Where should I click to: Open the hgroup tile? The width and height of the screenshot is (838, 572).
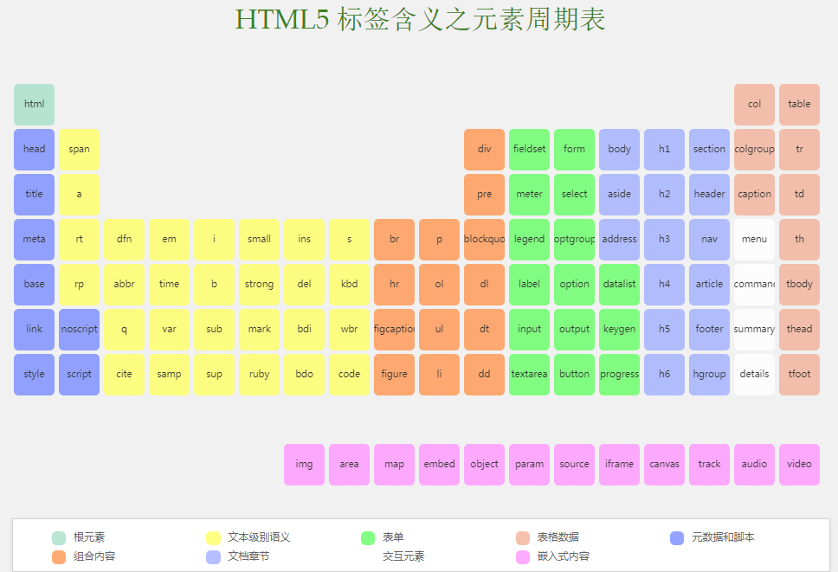coord(709,375)
